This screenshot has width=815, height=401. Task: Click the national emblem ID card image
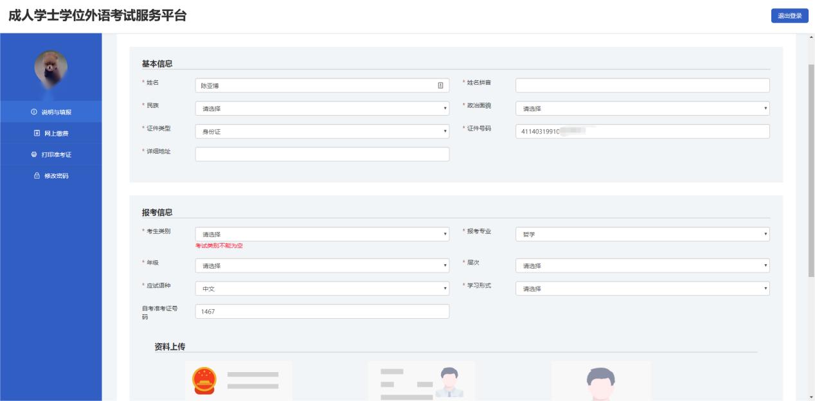click(x=238, y=380)
